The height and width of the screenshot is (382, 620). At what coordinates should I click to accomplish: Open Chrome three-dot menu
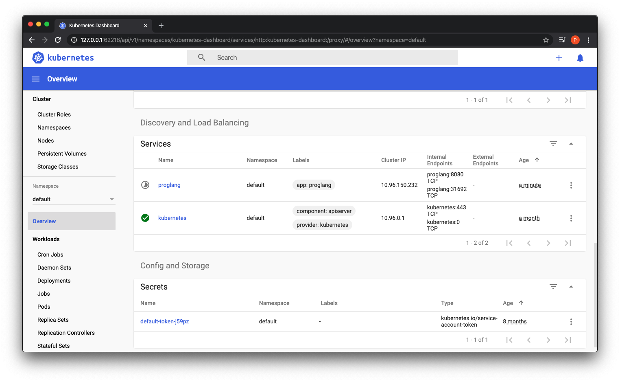pyautogui.click(x=588, y=40)
